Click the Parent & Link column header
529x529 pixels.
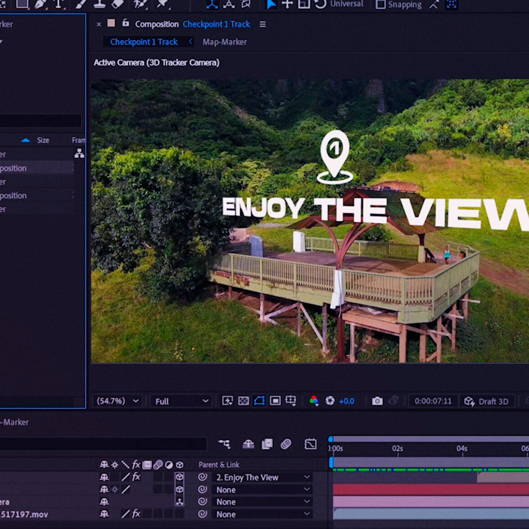[x=219, y=465]
